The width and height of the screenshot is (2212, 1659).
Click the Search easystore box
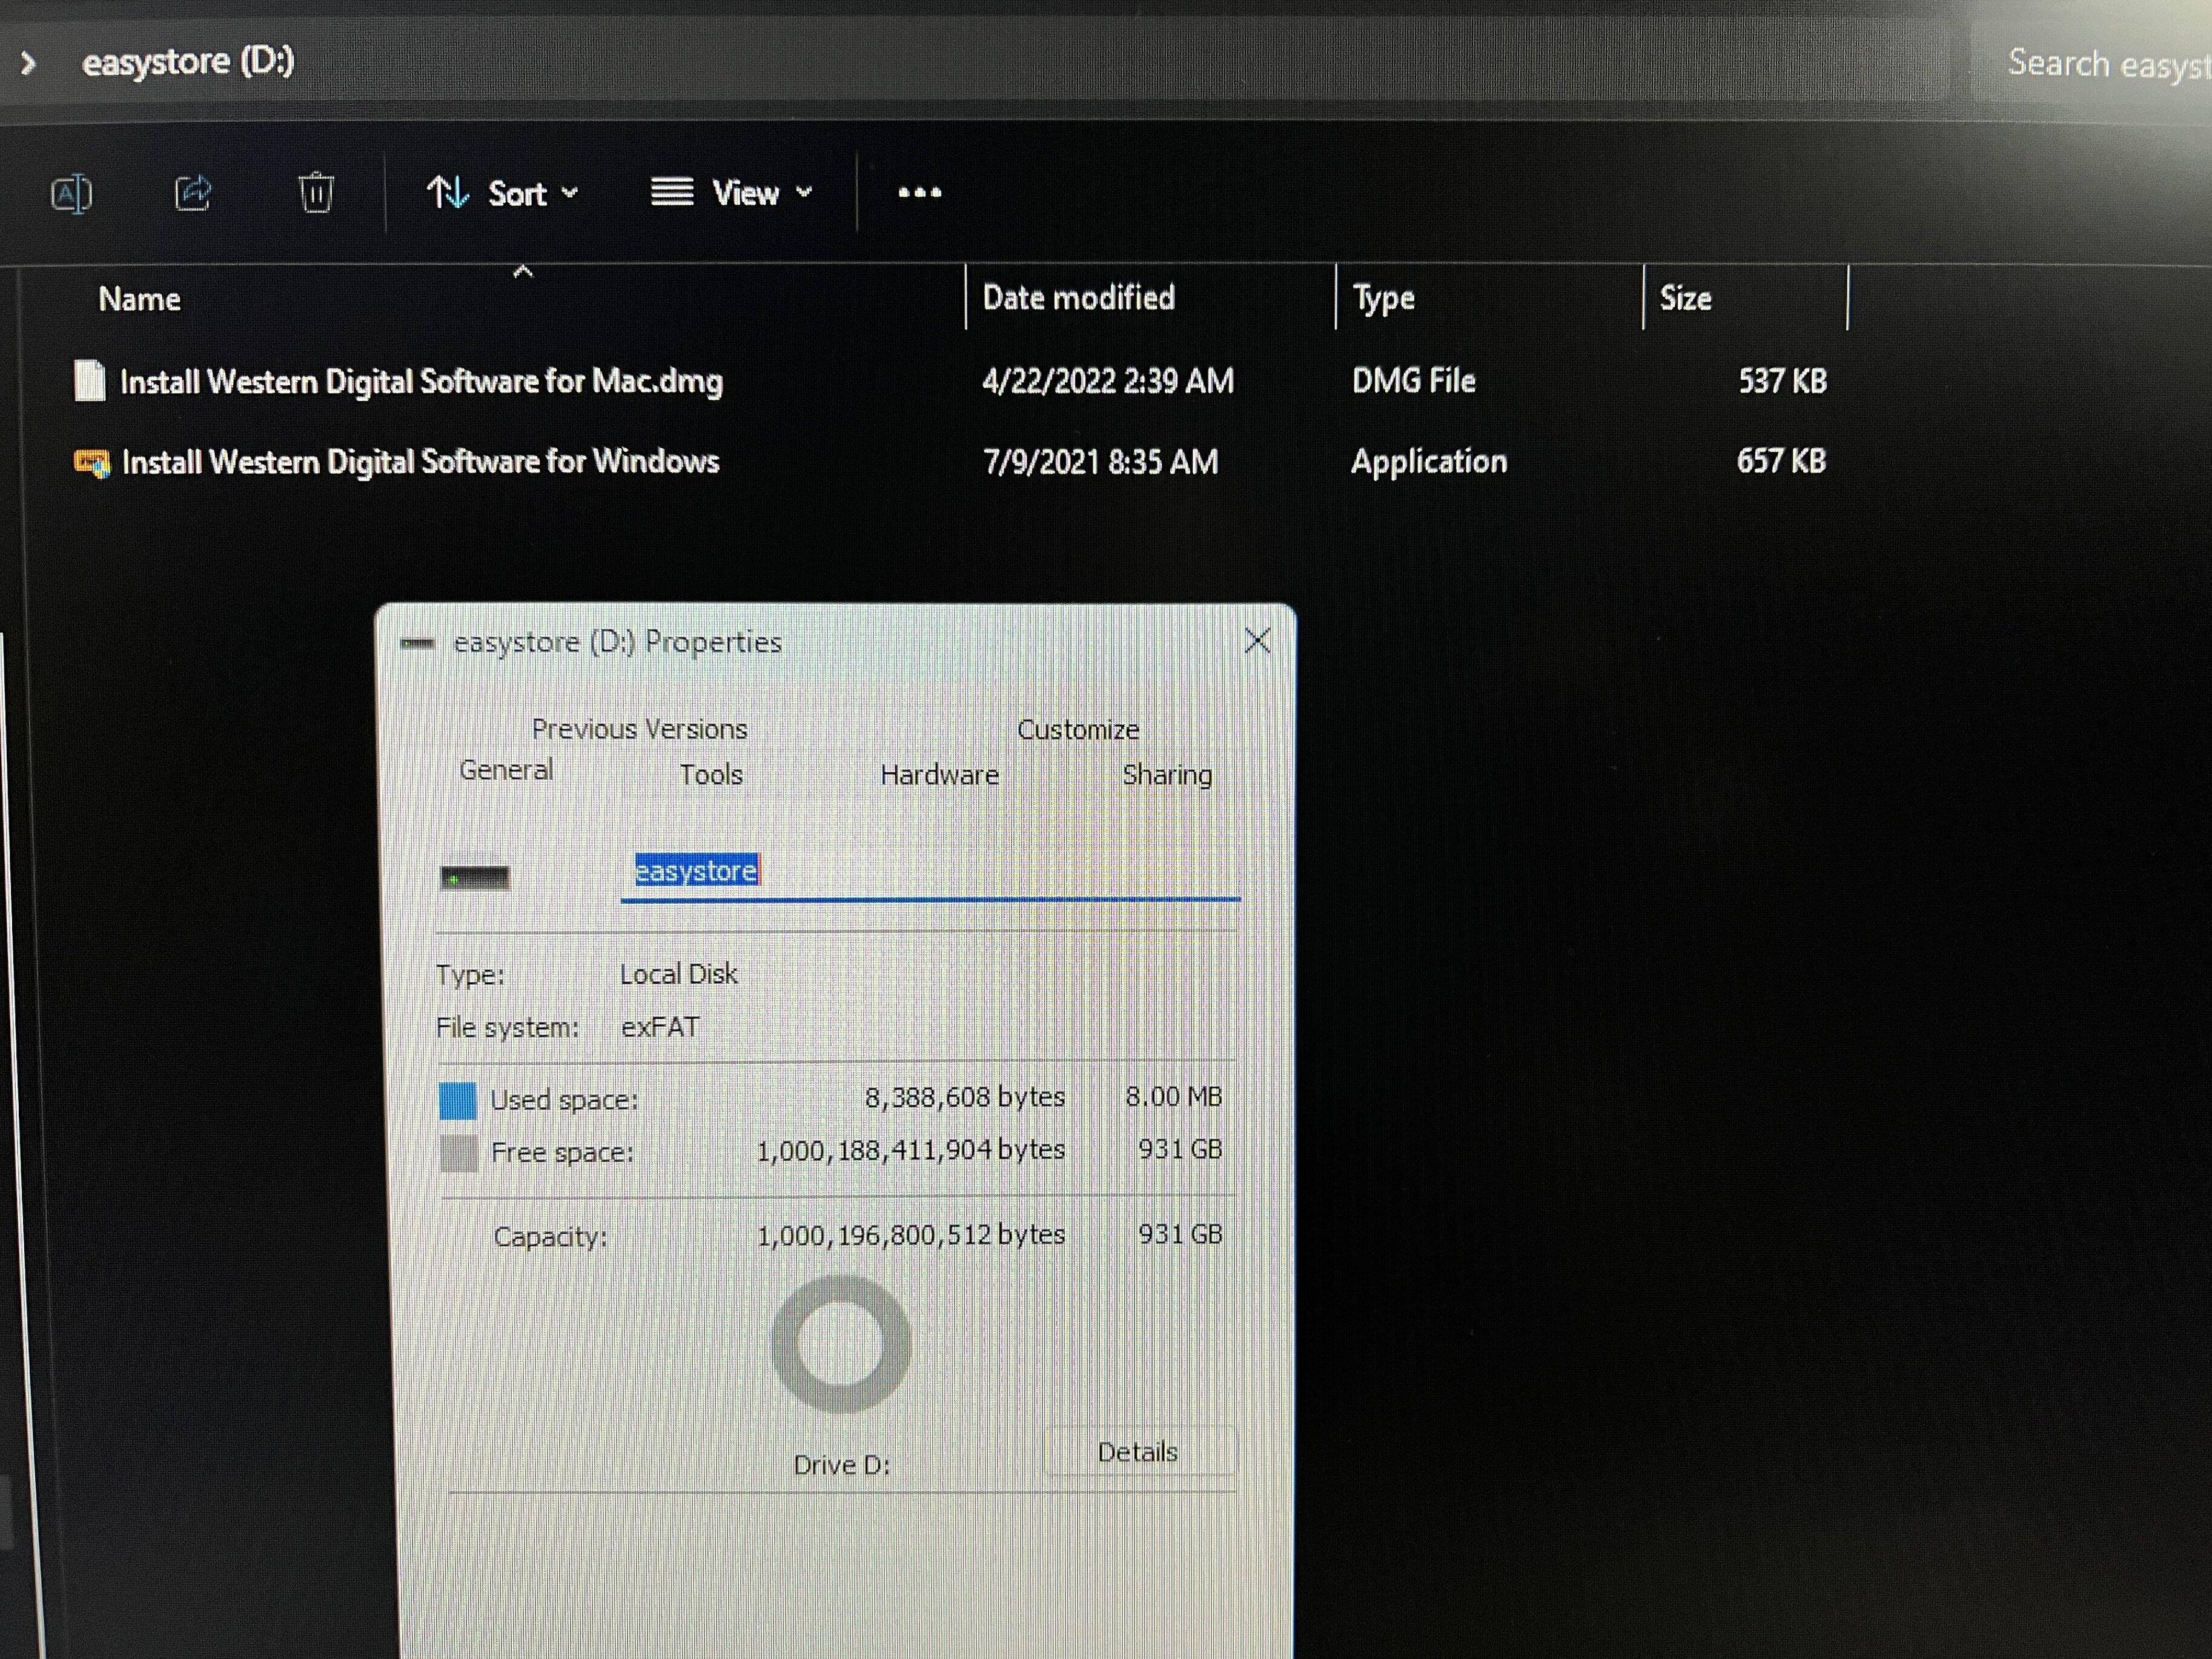tap(2100, 64)
